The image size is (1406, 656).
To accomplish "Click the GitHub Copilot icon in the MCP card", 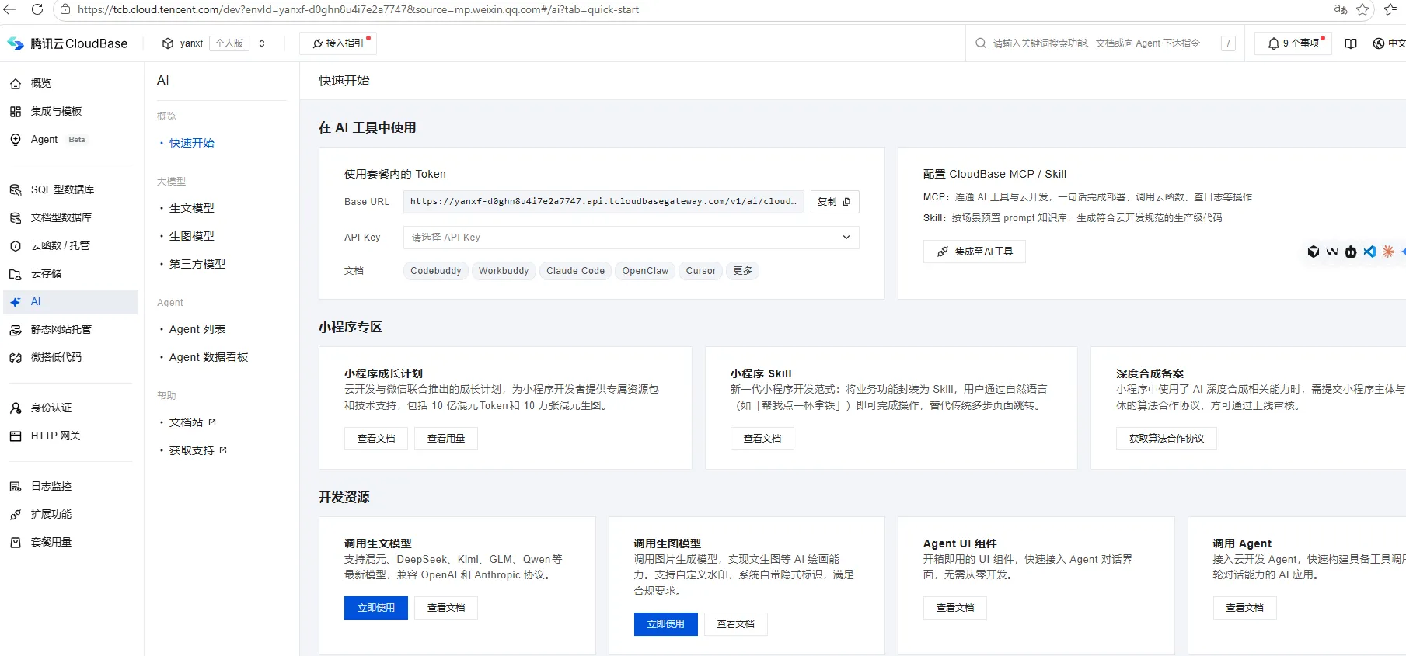I will click(1351, 252).
